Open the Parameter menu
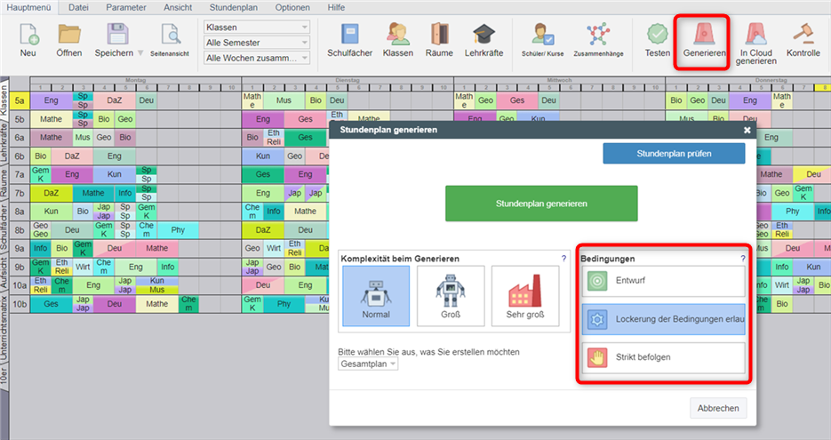 click(126, 7)
